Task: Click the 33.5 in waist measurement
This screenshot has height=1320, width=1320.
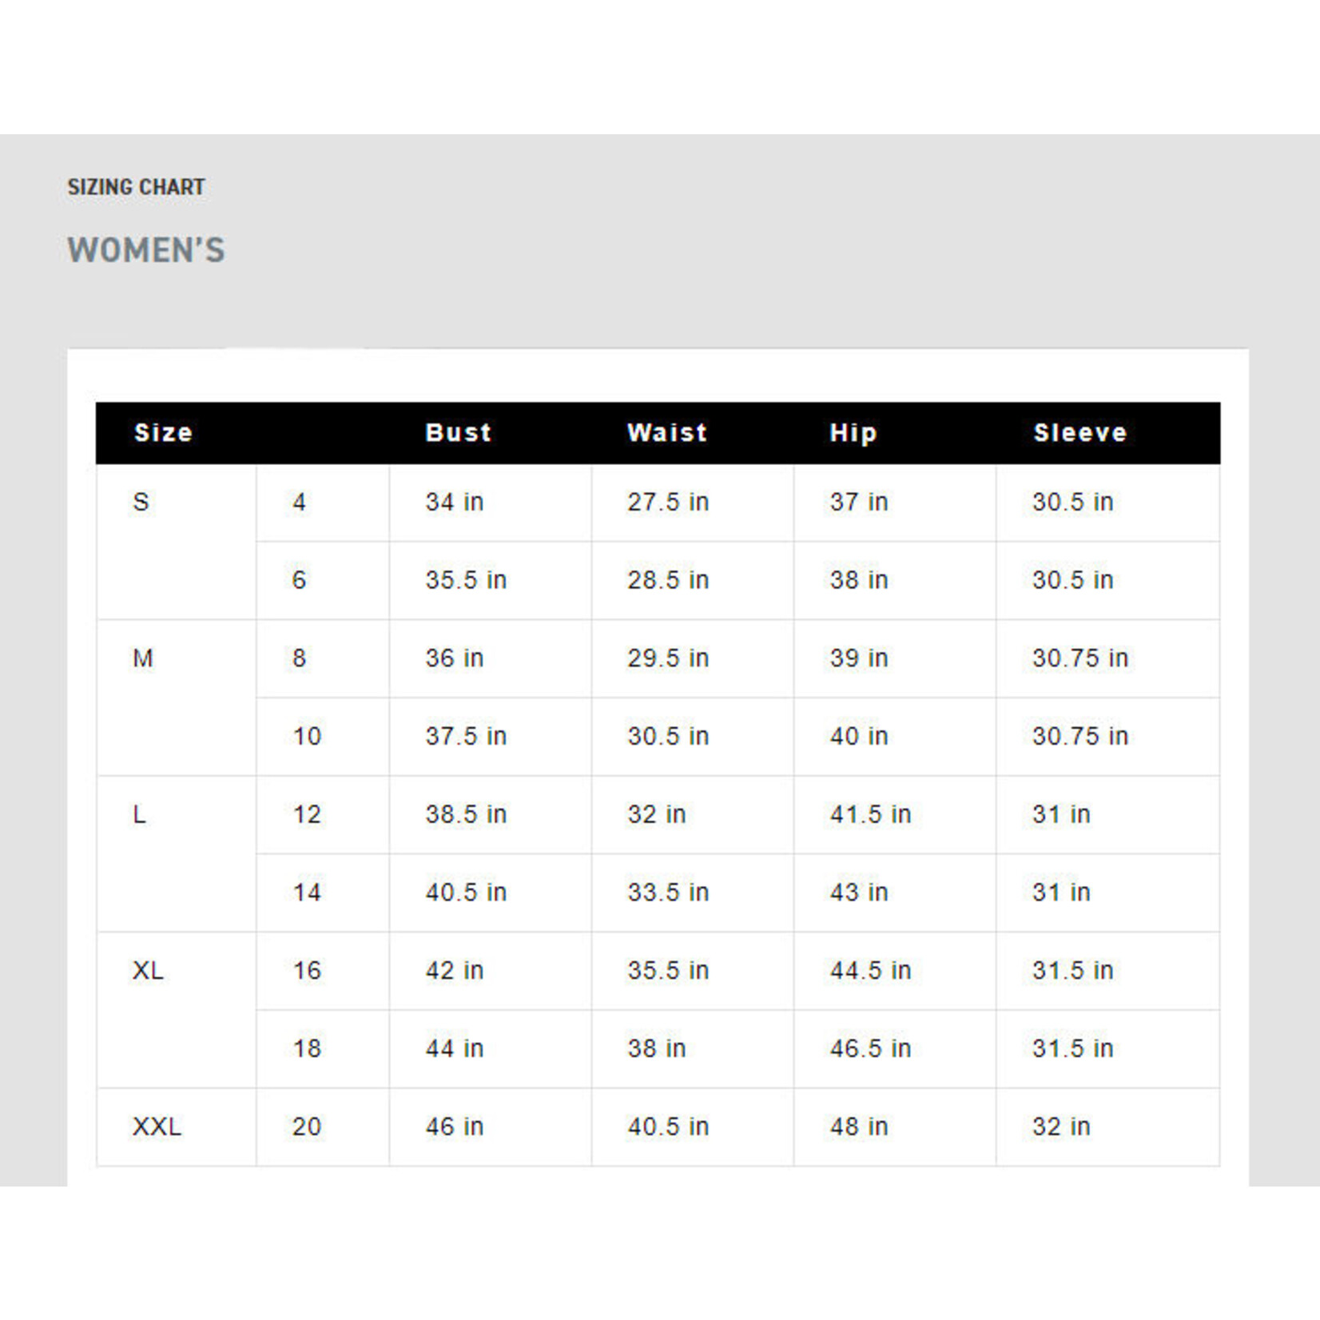Action: [x=667, y=893]
